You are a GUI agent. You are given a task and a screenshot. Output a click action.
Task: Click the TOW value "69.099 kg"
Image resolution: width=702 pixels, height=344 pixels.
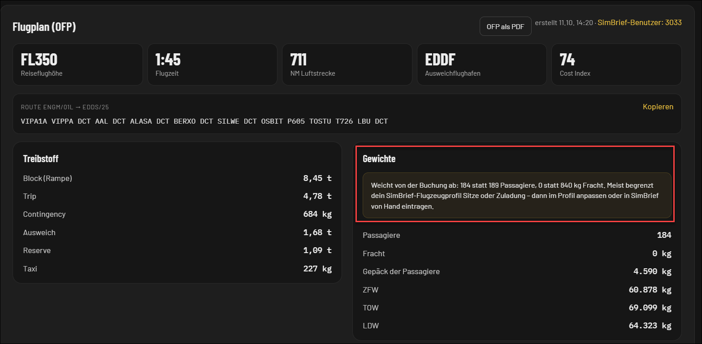tap(650, 308)
